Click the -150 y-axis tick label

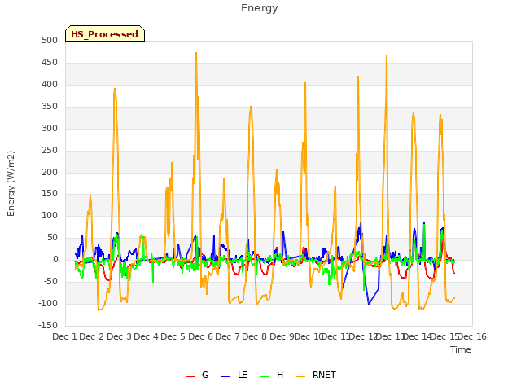[48, 325]
